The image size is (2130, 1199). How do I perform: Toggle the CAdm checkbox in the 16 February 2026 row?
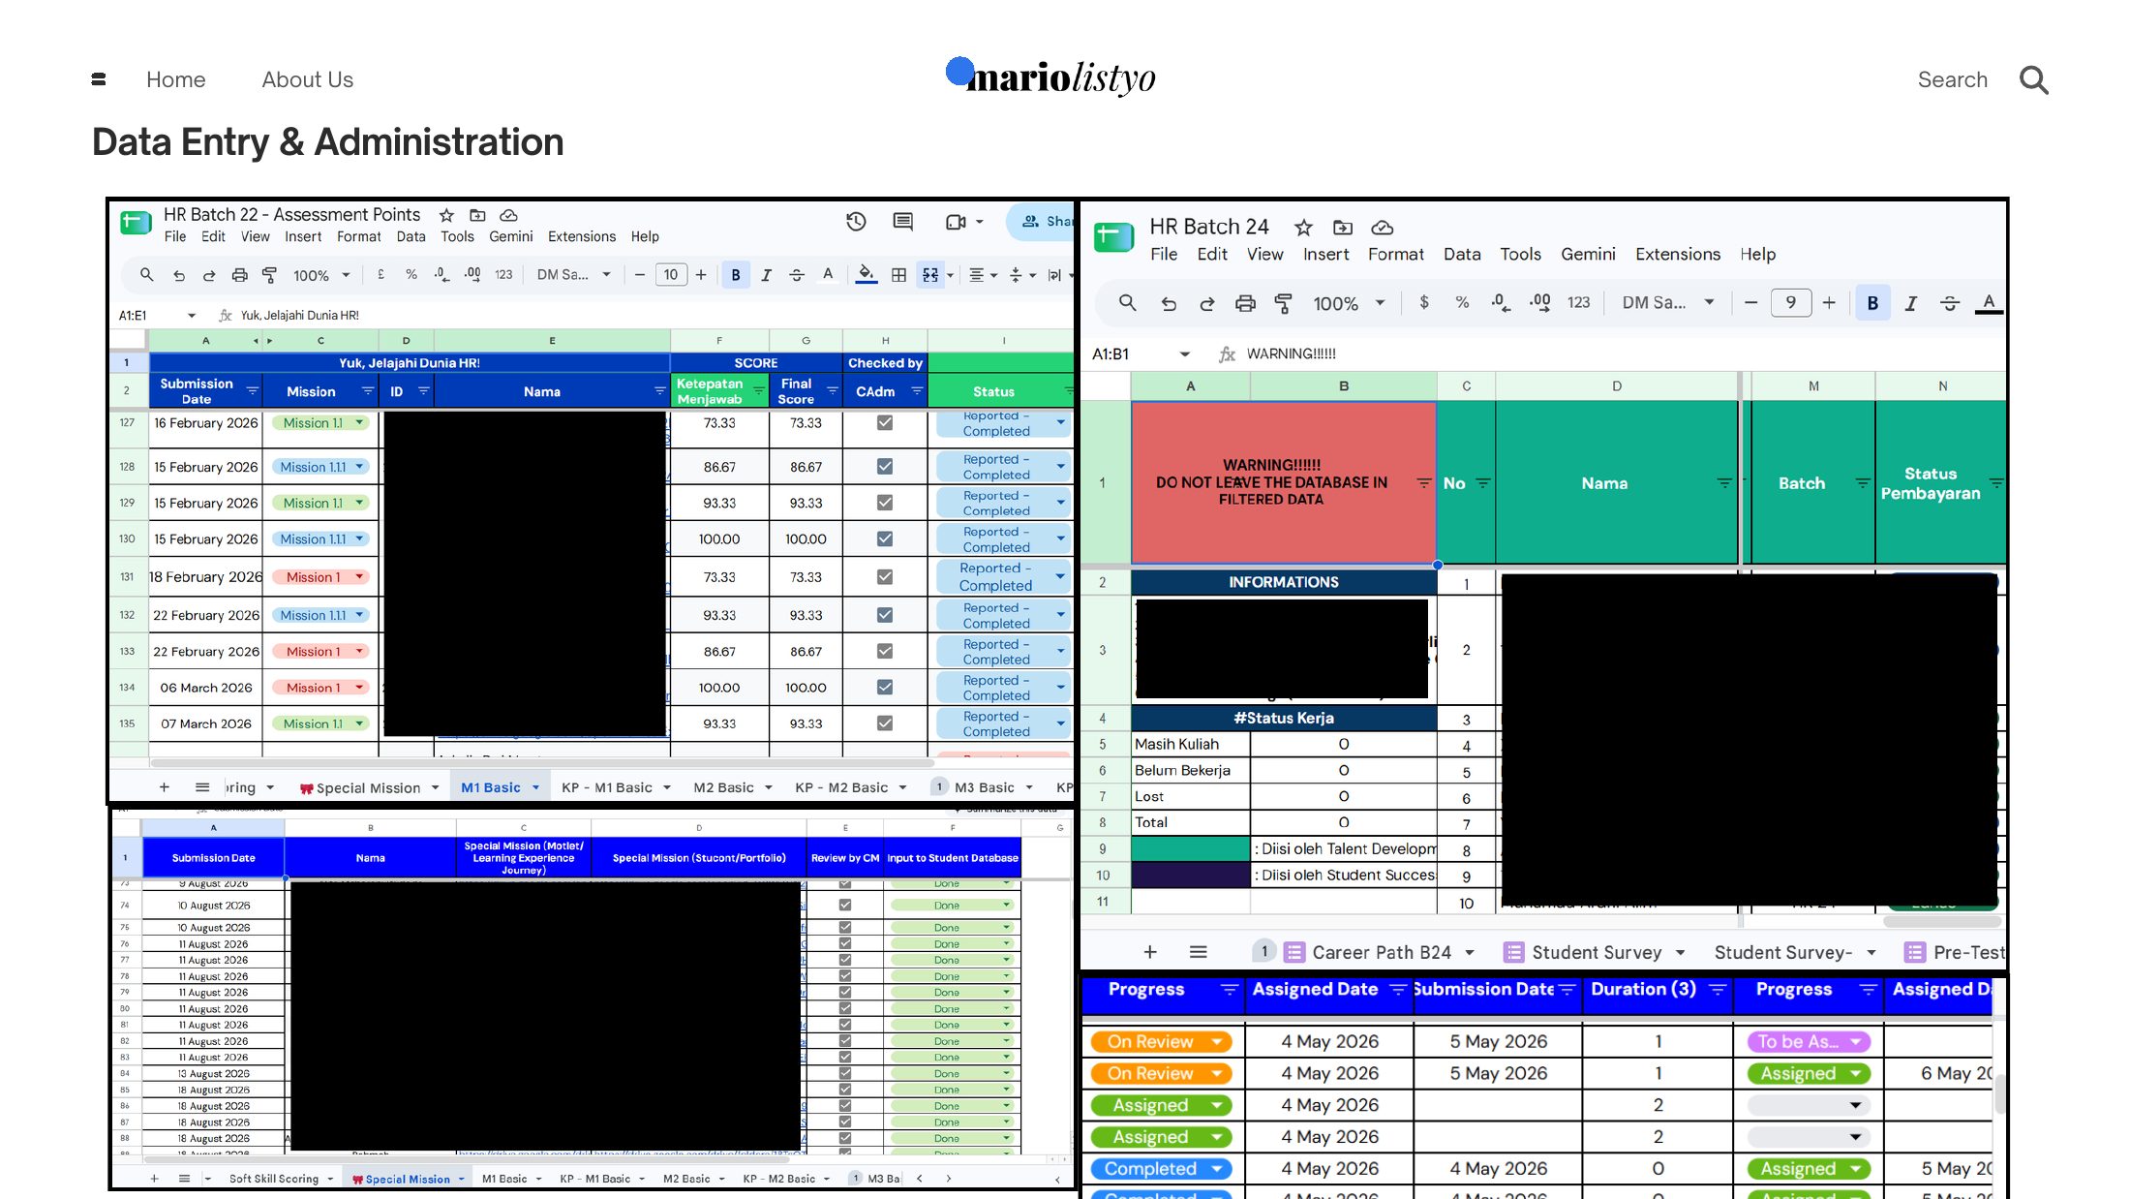click(885, 422)
